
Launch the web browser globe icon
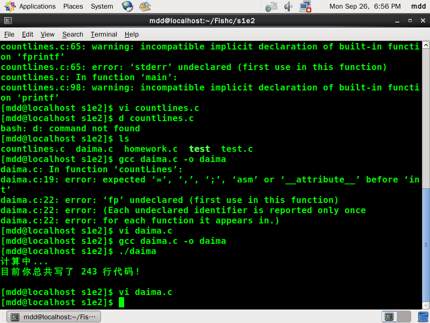click(127, 6)
